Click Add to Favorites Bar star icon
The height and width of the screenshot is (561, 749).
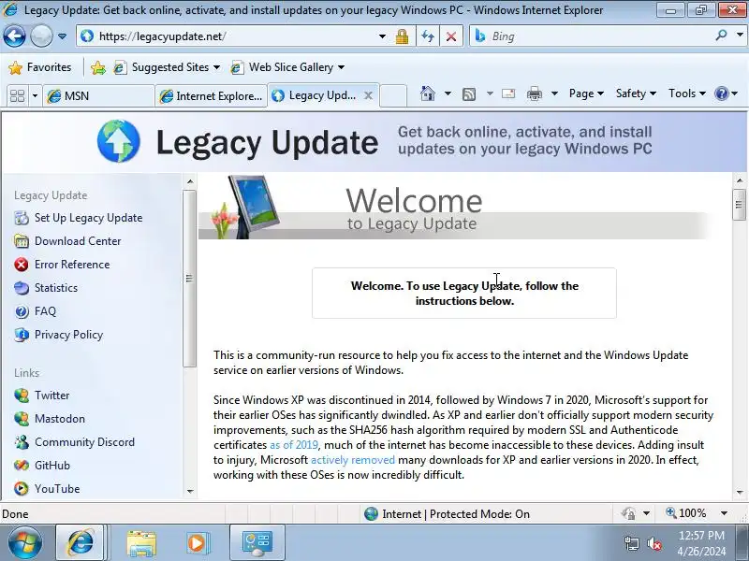pyautogui.click(x=98, y=67)
